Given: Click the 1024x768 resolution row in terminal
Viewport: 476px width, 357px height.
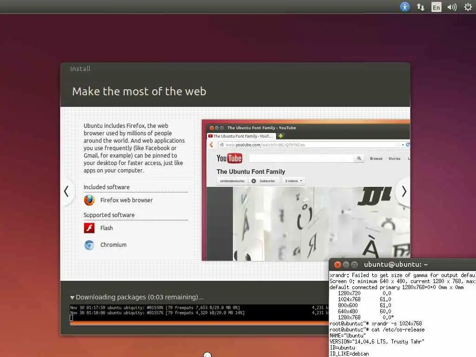Looking at the screenshot, I should click(364, 299).
